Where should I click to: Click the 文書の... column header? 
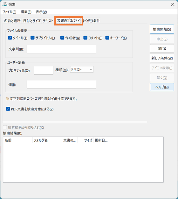pos(70,140)
